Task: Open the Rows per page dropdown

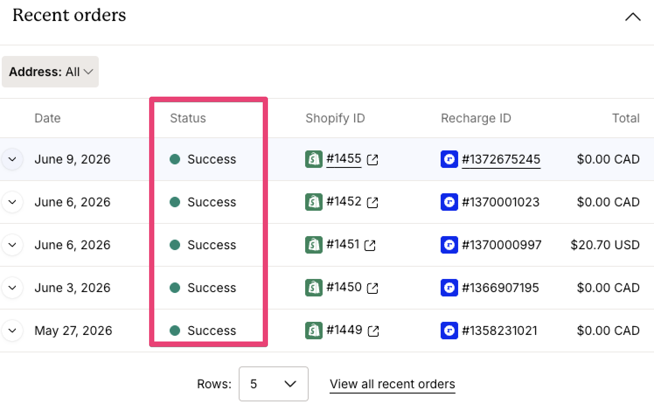Action: [274, 384]
